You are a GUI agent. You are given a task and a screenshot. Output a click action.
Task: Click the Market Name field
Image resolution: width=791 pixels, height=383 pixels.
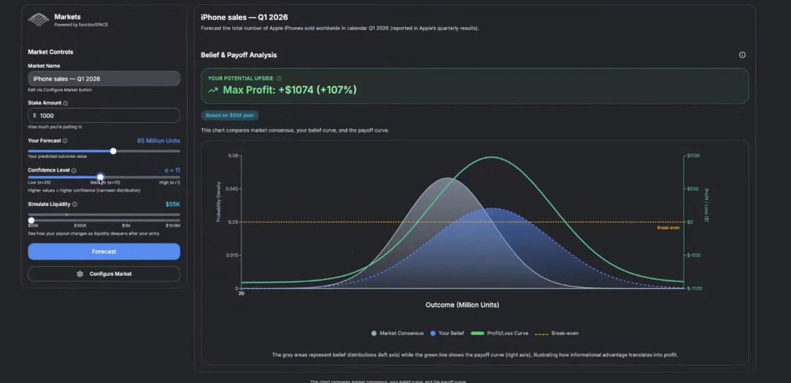click(103, 78)
